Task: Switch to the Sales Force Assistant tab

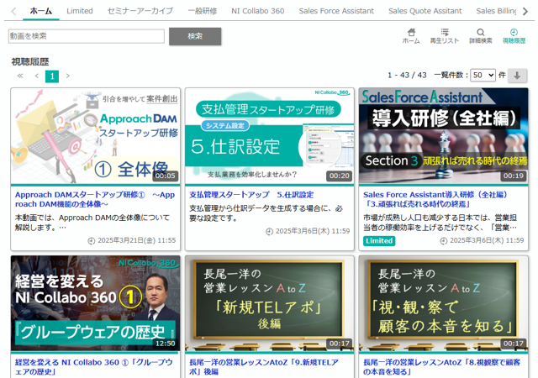Action: tap(336, 11)
